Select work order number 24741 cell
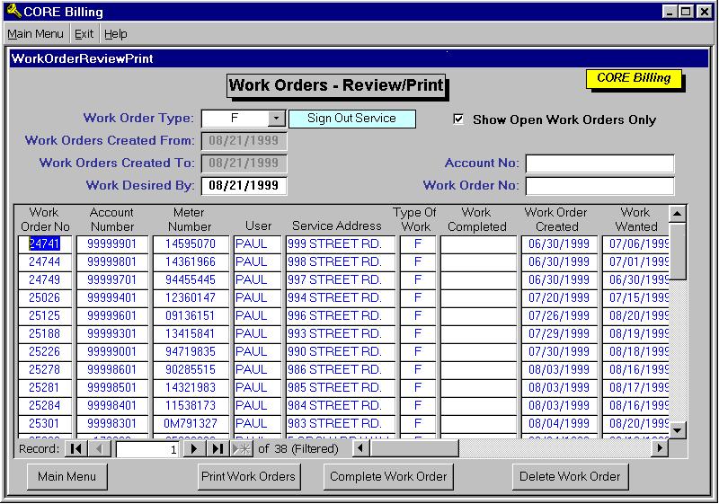Screen dimensions: 719x504 pos(45,243)
